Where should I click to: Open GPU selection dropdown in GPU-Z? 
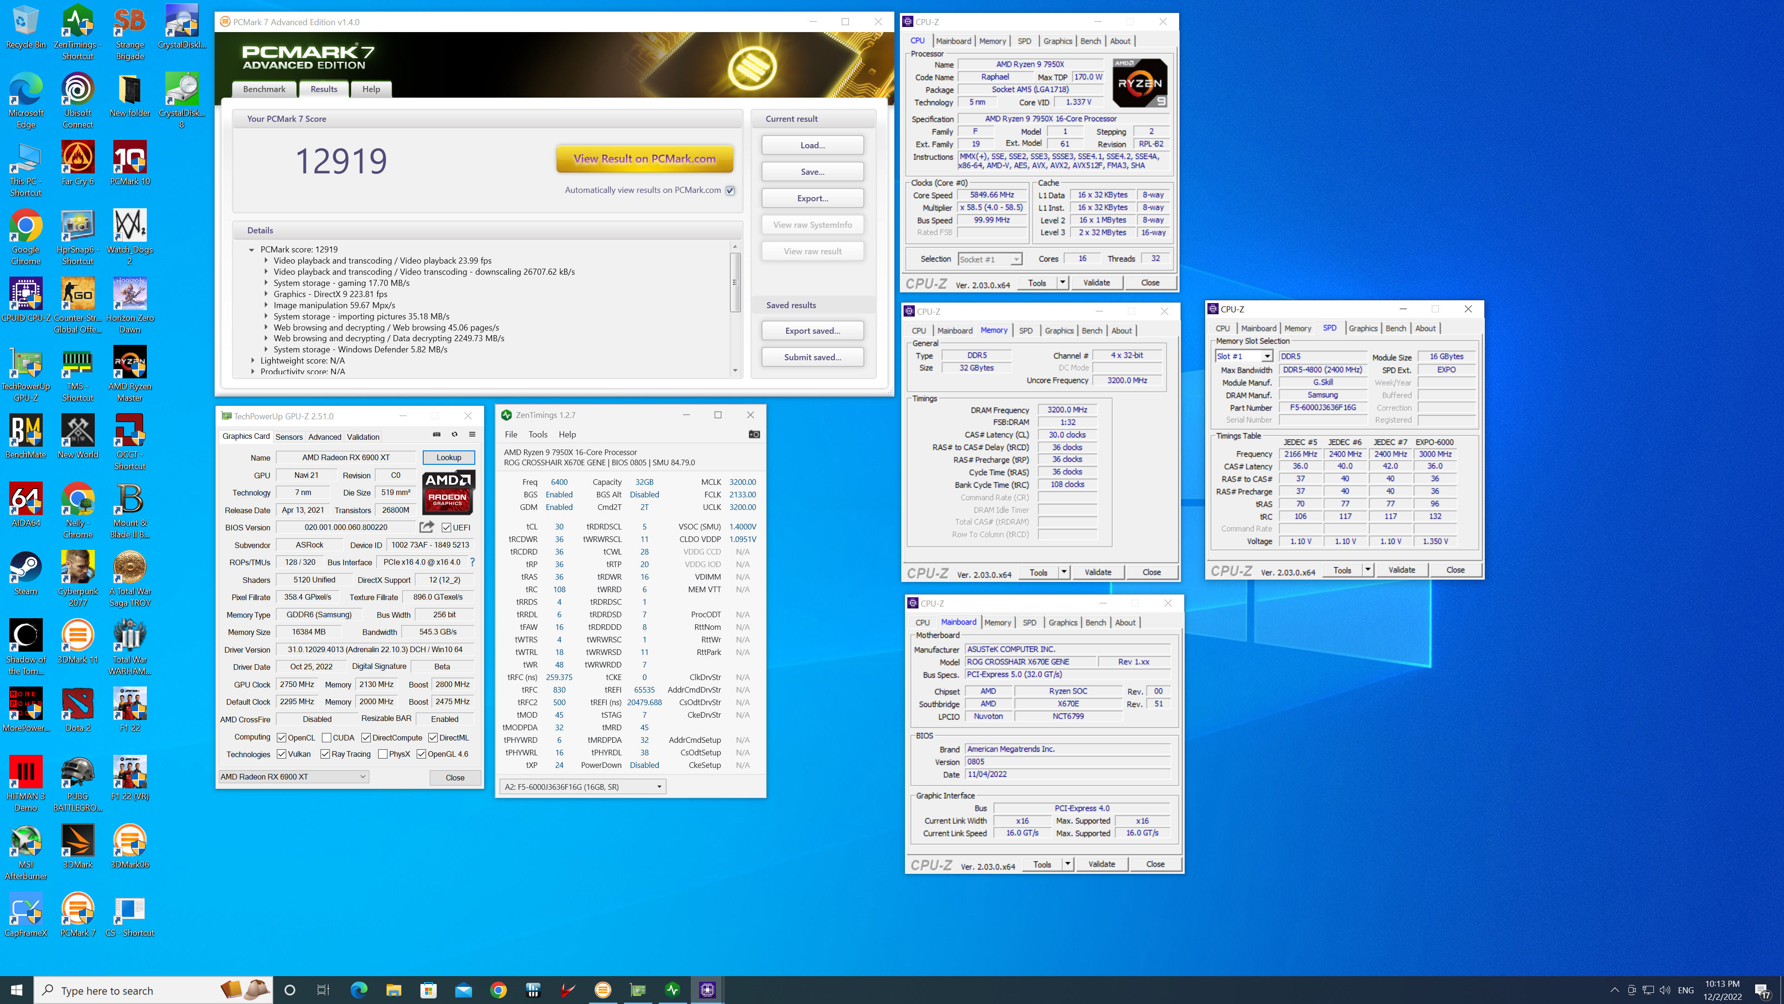coord(293,777)
